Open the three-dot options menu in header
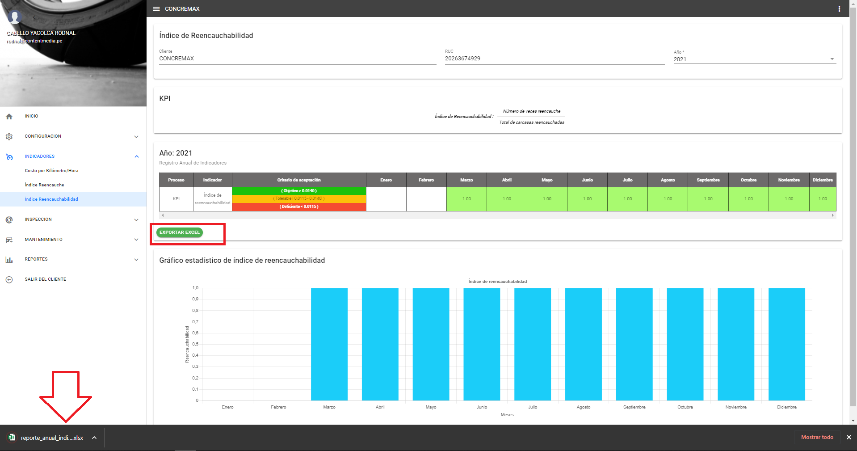Image resolution: width=857 pixels, height=451 pixels. point(839,9)
